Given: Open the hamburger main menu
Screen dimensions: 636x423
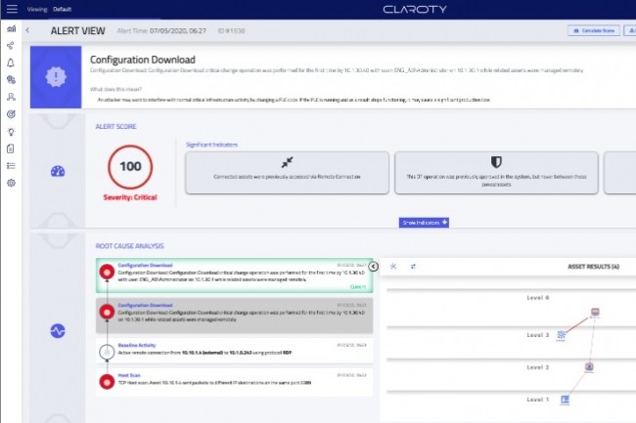Looking at the screenshot, I should pos(11,8).
